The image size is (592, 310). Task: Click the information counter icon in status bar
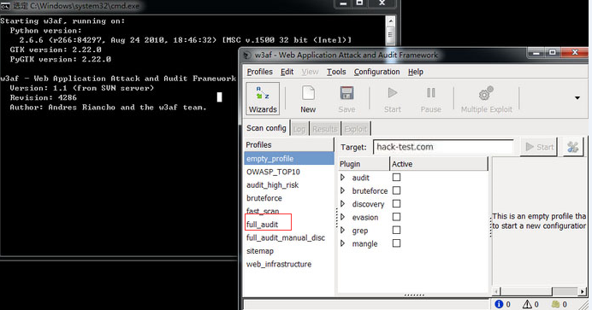[x=499, y=304]
